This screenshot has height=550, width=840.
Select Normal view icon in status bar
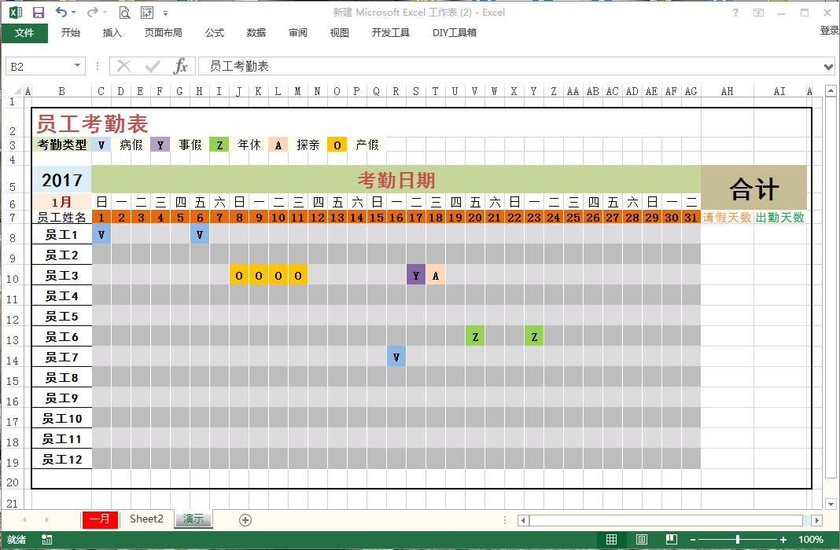pos(611,540)
